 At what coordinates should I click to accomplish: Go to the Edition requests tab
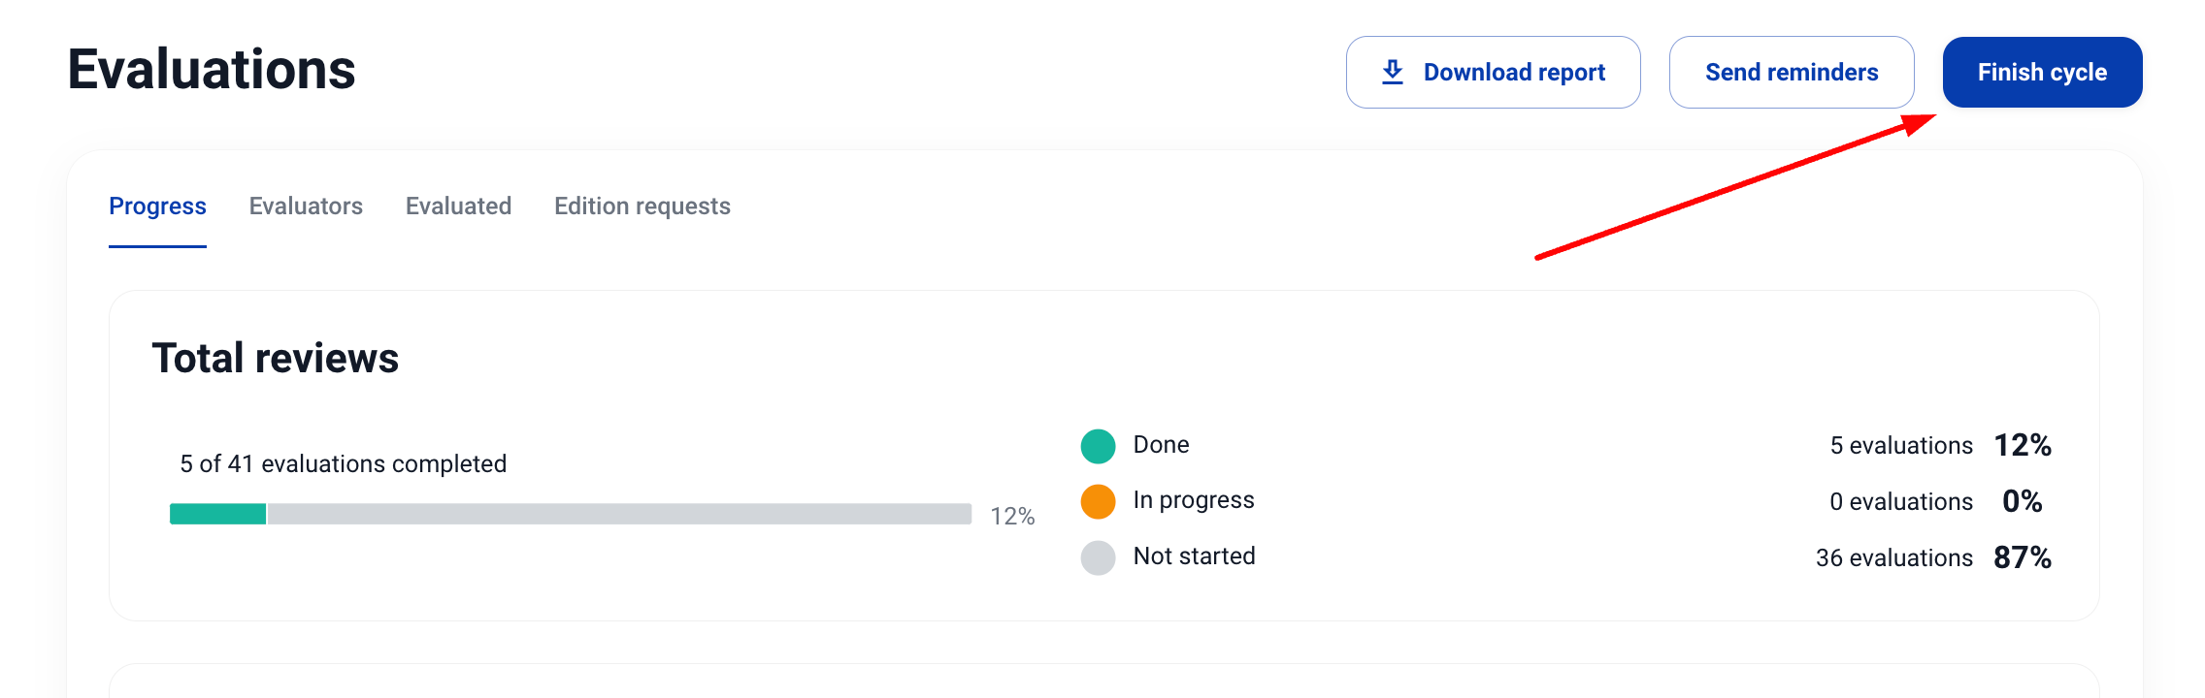point(642,206)
